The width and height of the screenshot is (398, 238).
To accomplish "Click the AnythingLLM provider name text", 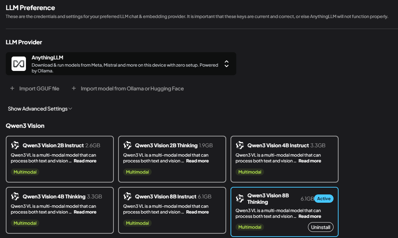I will click(48, 58).
